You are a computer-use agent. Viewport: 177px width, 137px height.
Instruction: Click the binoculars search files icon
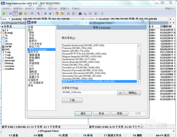[80, 14]
